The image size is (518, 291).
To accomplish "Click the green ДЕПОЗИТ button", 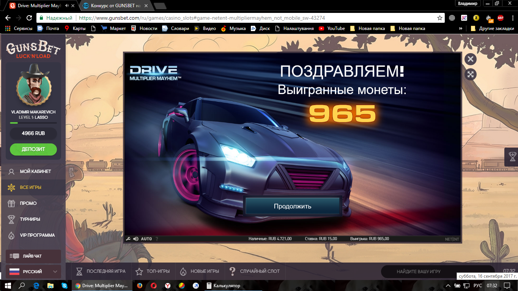I will [x=33, y=149].
